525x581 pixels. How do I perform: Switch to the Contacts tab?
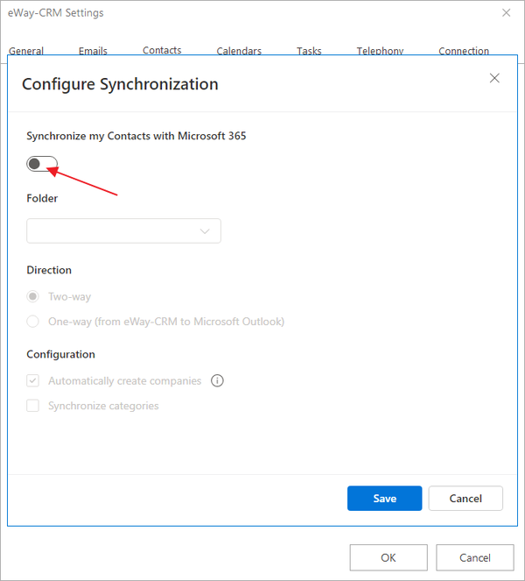(x=162, y=50)
